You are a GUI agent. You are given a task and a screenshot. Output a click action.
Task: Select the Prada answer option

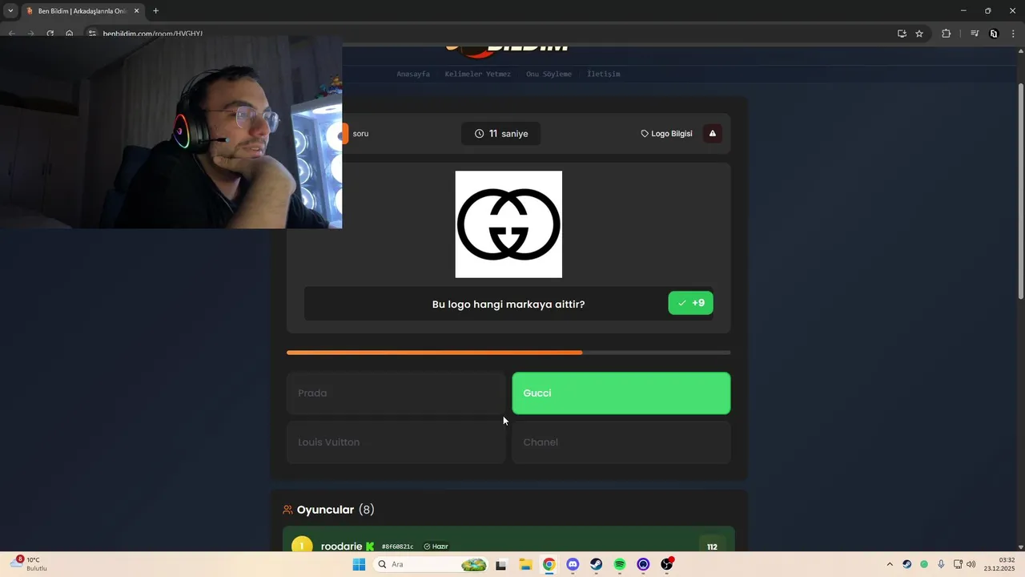pyautogui.click(x=396, y=393)
